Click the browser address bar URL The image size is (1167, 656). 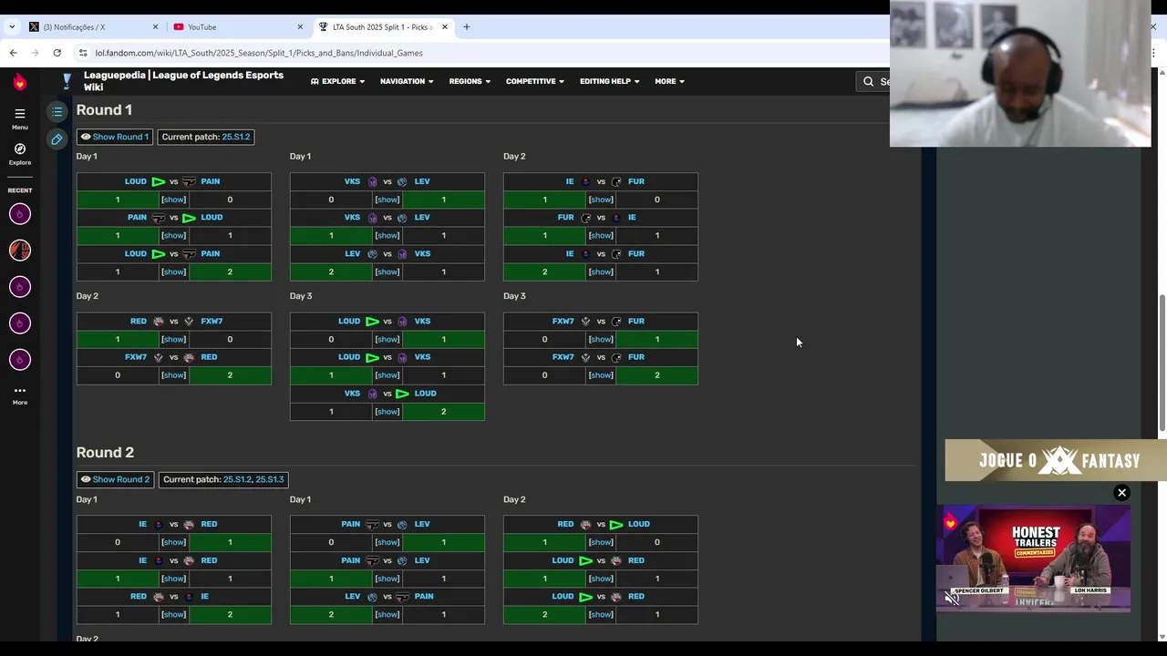pos(259,53)
